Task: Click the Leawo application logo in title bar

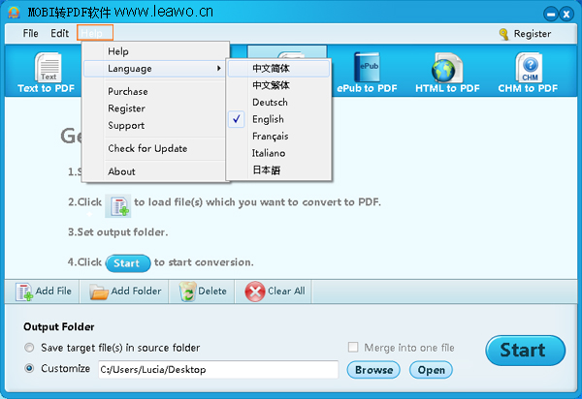Action: (14, 13)
